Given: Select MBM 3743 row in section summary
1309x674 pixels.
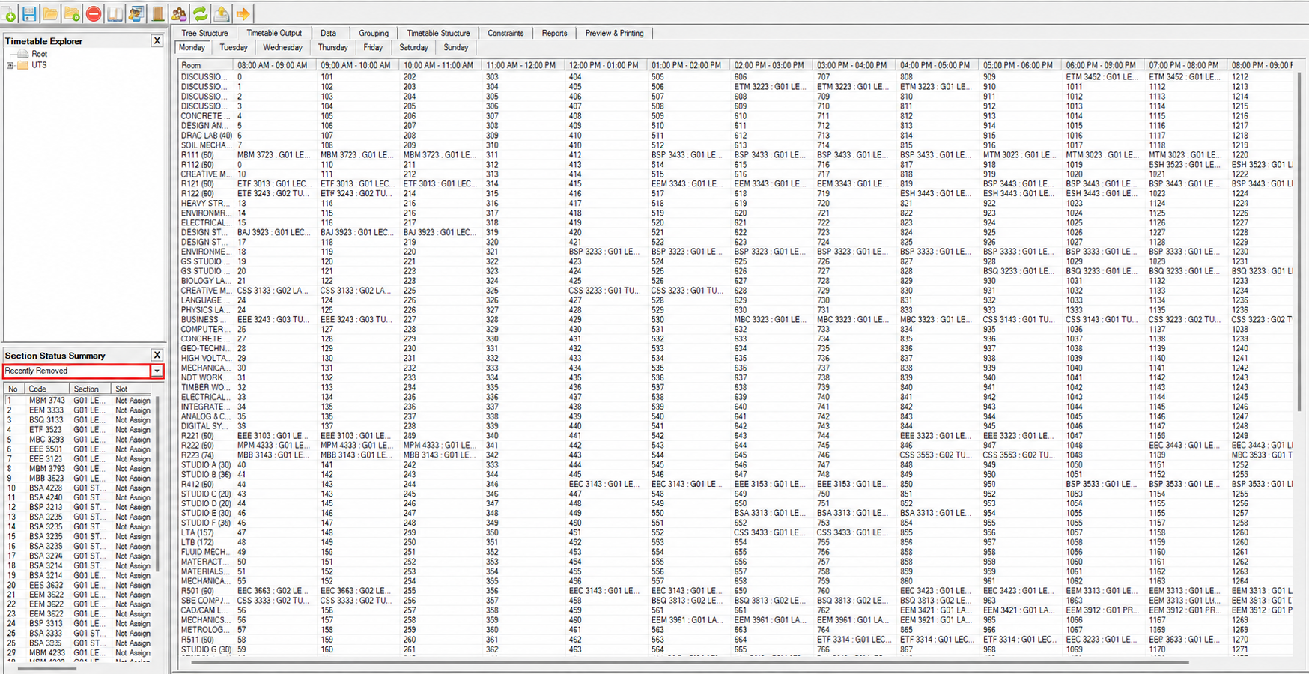Looking at the screenshot, I should (79, 401).
